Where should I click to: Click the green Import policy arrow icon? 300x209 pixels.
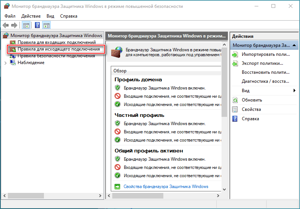click(235, 54)
